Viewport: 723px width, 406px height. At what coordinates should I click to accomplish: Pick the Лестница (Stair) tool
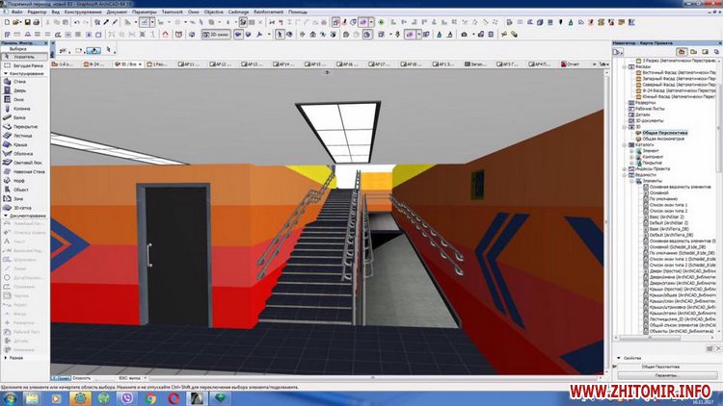point(19,135)
